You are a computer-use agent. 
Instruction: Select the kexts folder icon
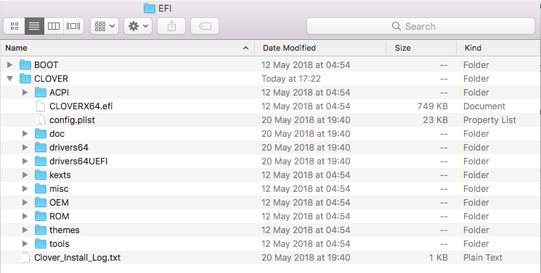[41, 175]
